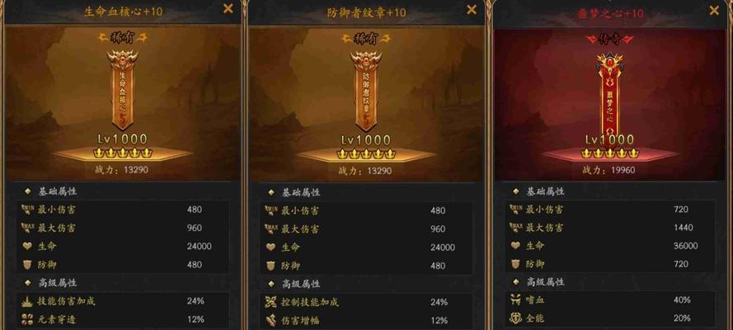Close the 噩梦之心+10 panel
Screen dimensions: 733x330
[x=714, y=10]
